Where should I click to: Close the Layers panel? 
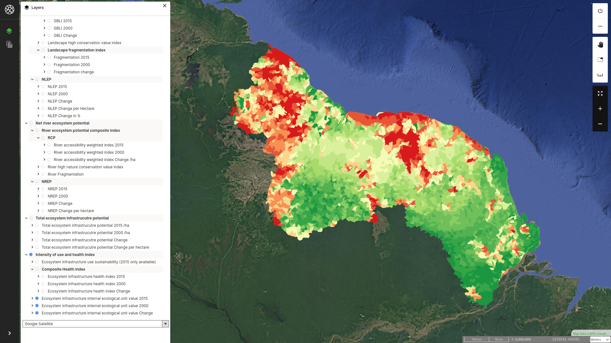click(x=165, y=6)
